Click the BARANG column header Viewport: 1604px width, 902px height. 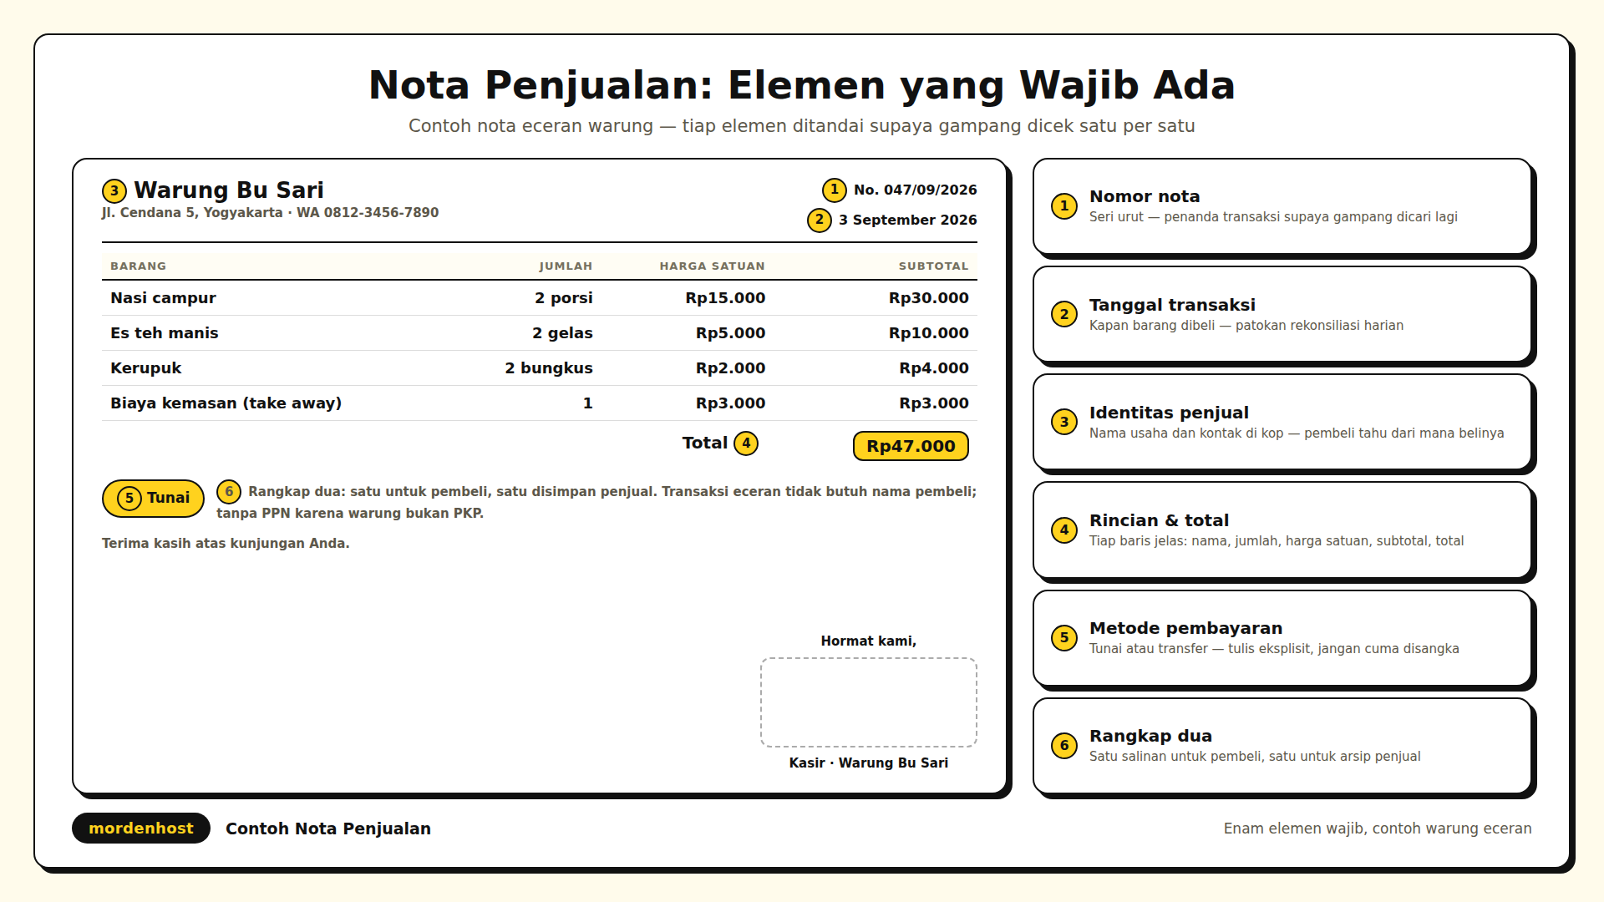138,266
